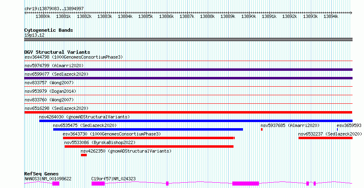Click the short red bar under nsv4262350
364x188 pixels.
point(84,155)
